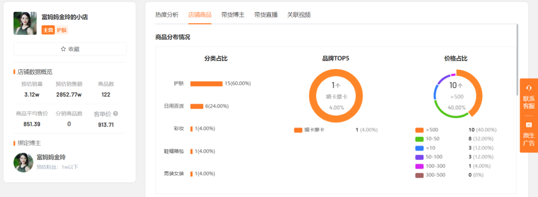Image resolution: width=538 pixels, height=197 pixels.
Task: Click the 15(60.00%) label
Action: (x=238, y=84)
